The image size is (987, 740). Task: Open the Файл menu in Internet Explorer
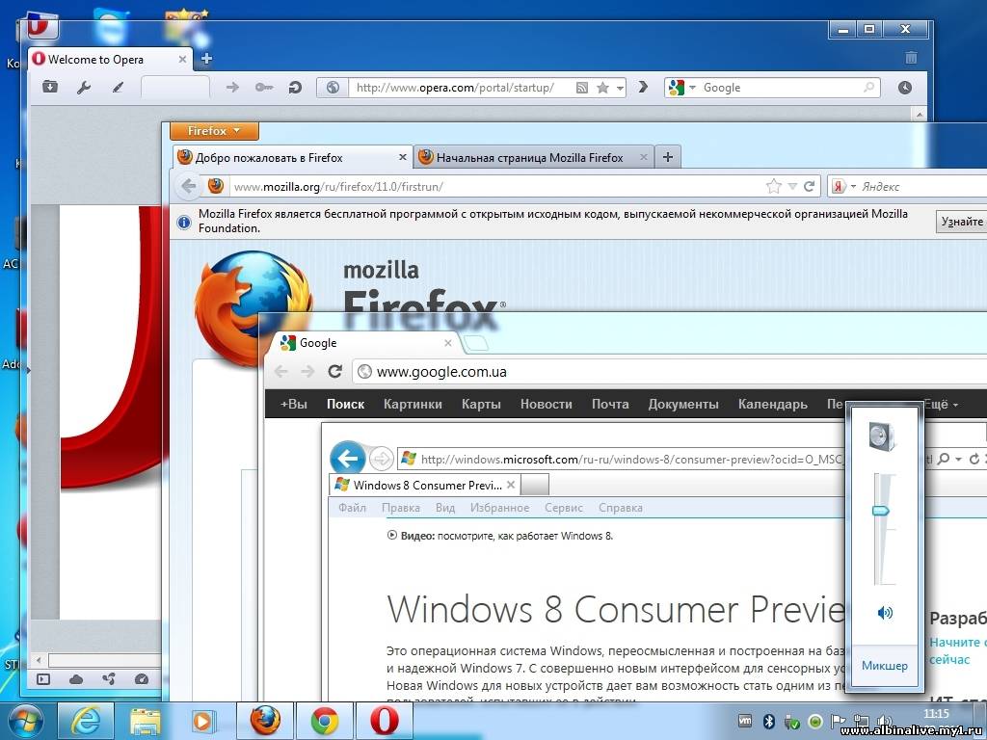352,507
